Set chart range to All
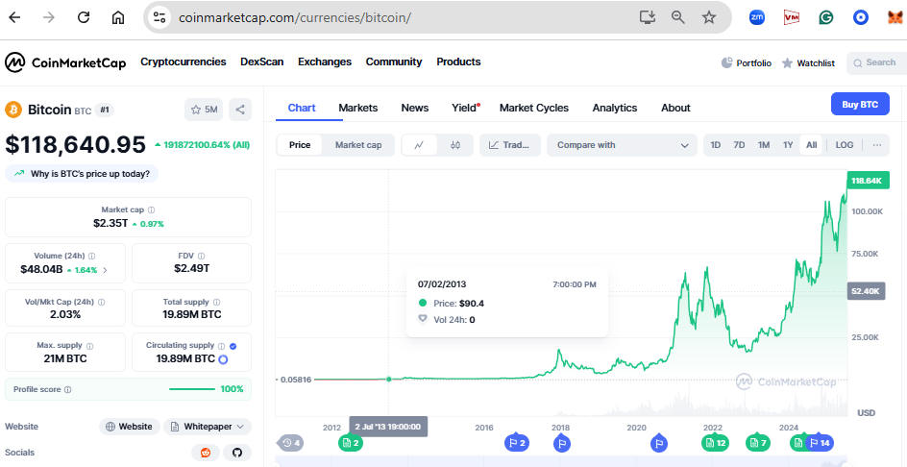907x467 pixels. pos(812,145)
